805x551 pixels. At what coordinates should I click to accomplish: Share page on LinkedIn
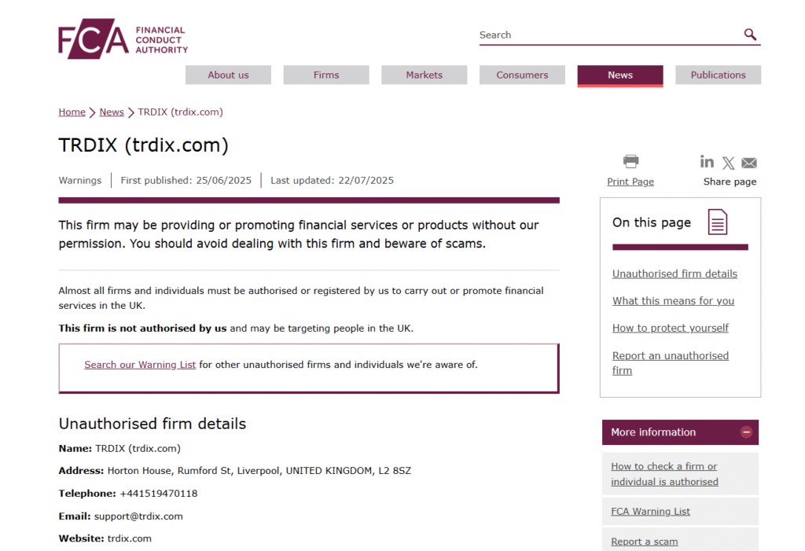(707, 162)
